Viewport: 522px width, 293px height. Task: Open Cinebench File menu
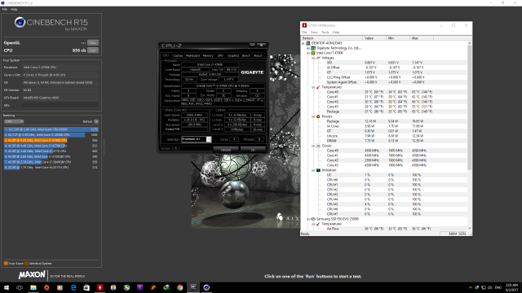(x=5, y=9)
